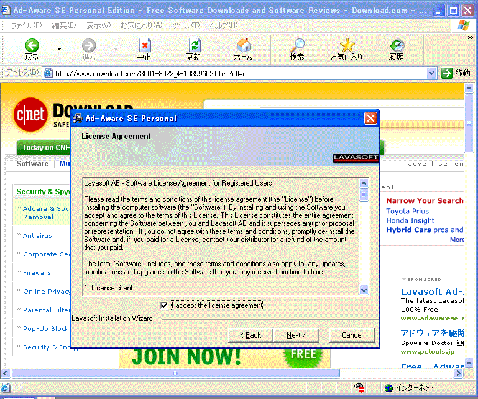This screenshot has height=399, width=478.
Task: Open the Adware & Spyware Removal link
Action: (x=46, y=213)
